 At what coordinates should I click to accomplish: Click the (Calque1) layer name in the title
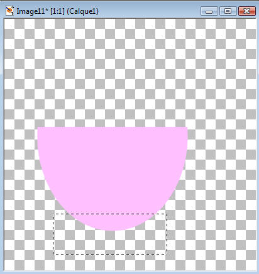(x=82, y=11)
